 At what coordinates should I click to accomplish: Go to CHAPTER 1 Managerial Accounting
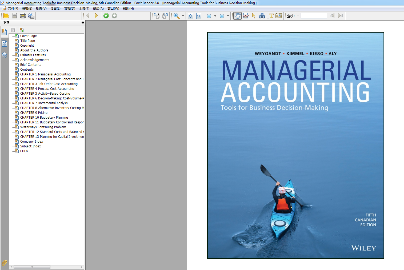pos(45,74)
